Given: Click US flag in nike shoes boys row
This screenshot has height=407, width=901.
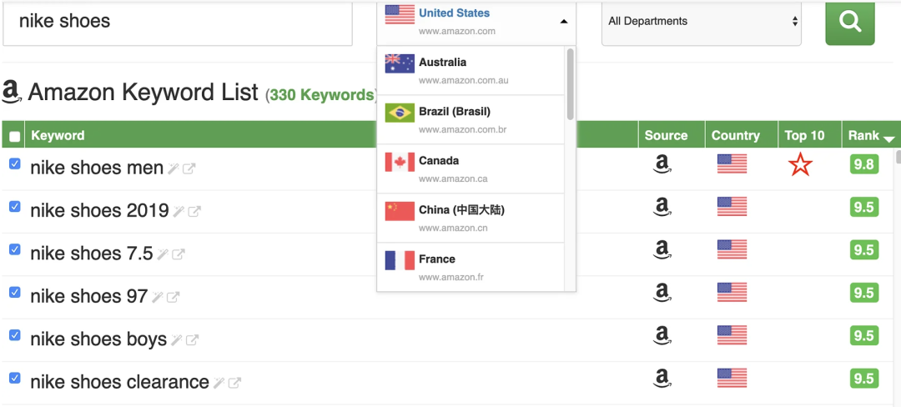Looking at the screenshot, I should pyautogui.click(x=732, y=335).
